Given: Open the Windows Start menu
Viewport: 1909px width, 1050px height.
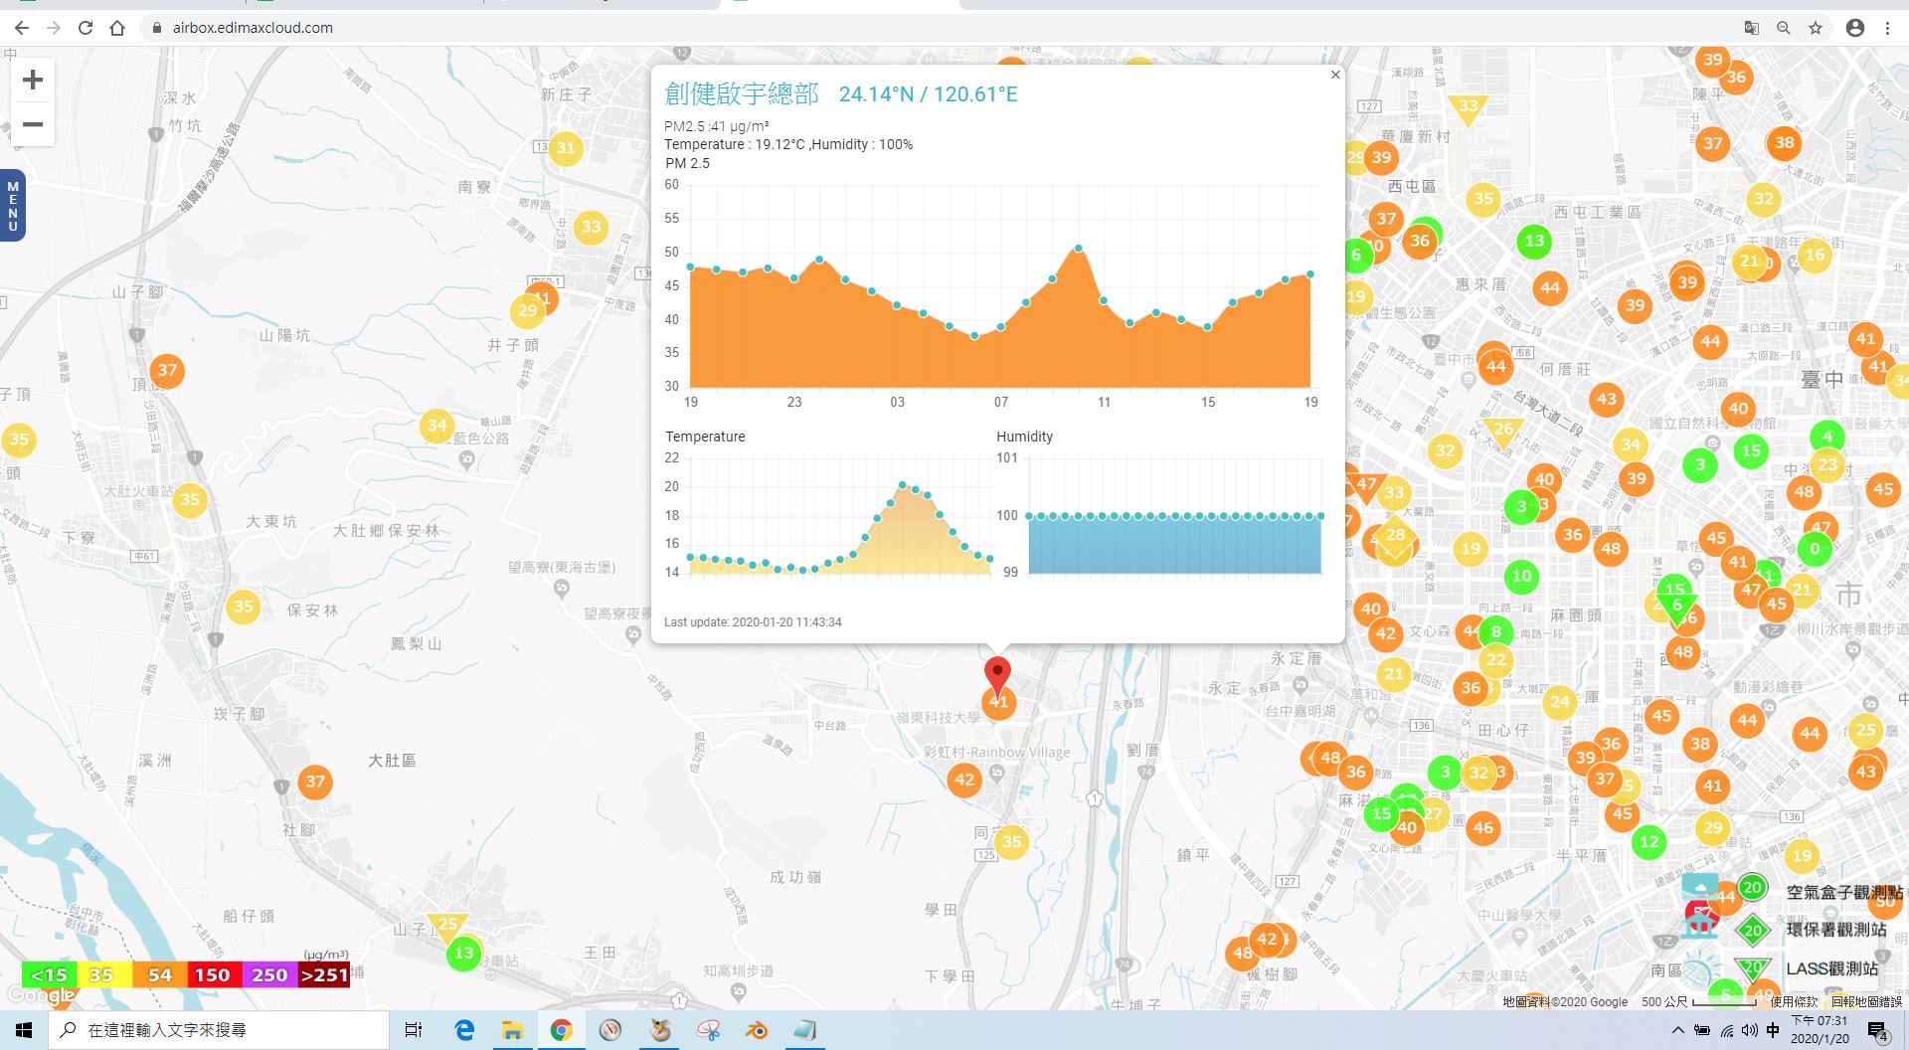Looking at the screenshot, I should [24, 1030].
